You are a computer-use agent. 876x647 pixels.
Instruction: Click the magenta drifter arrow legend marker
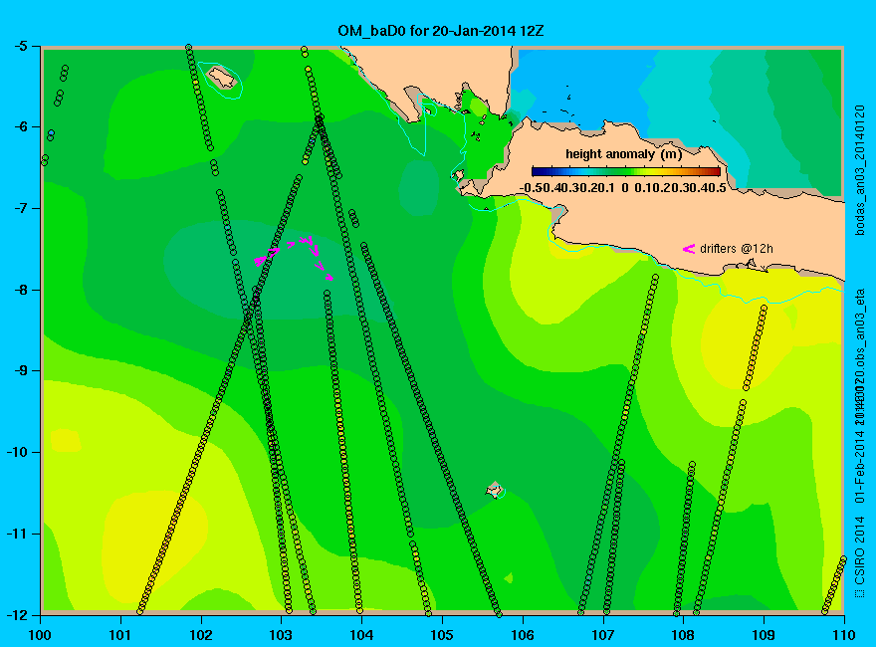(688, 249)
